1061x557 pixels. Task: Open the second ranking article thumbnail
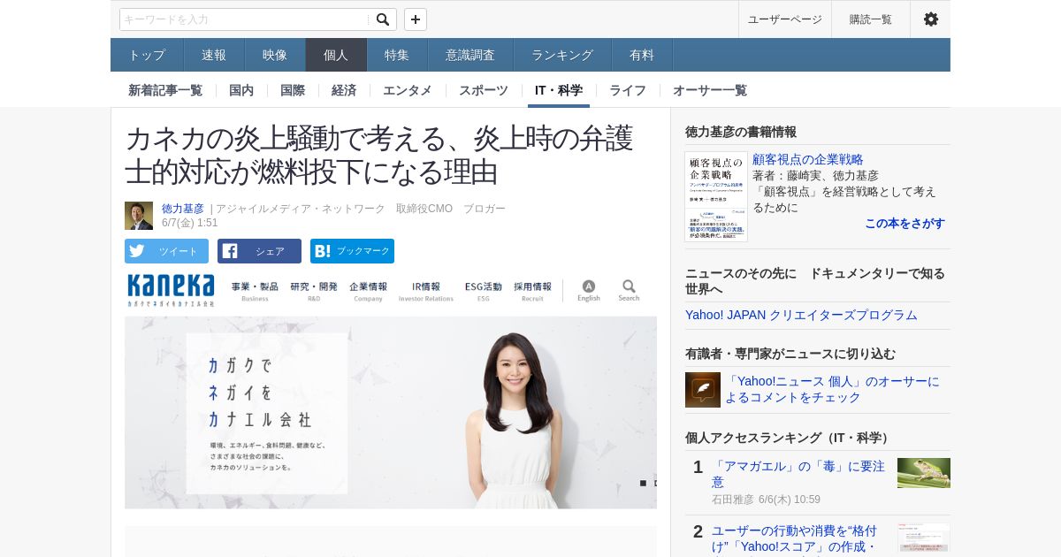click(x=924, y=538)
